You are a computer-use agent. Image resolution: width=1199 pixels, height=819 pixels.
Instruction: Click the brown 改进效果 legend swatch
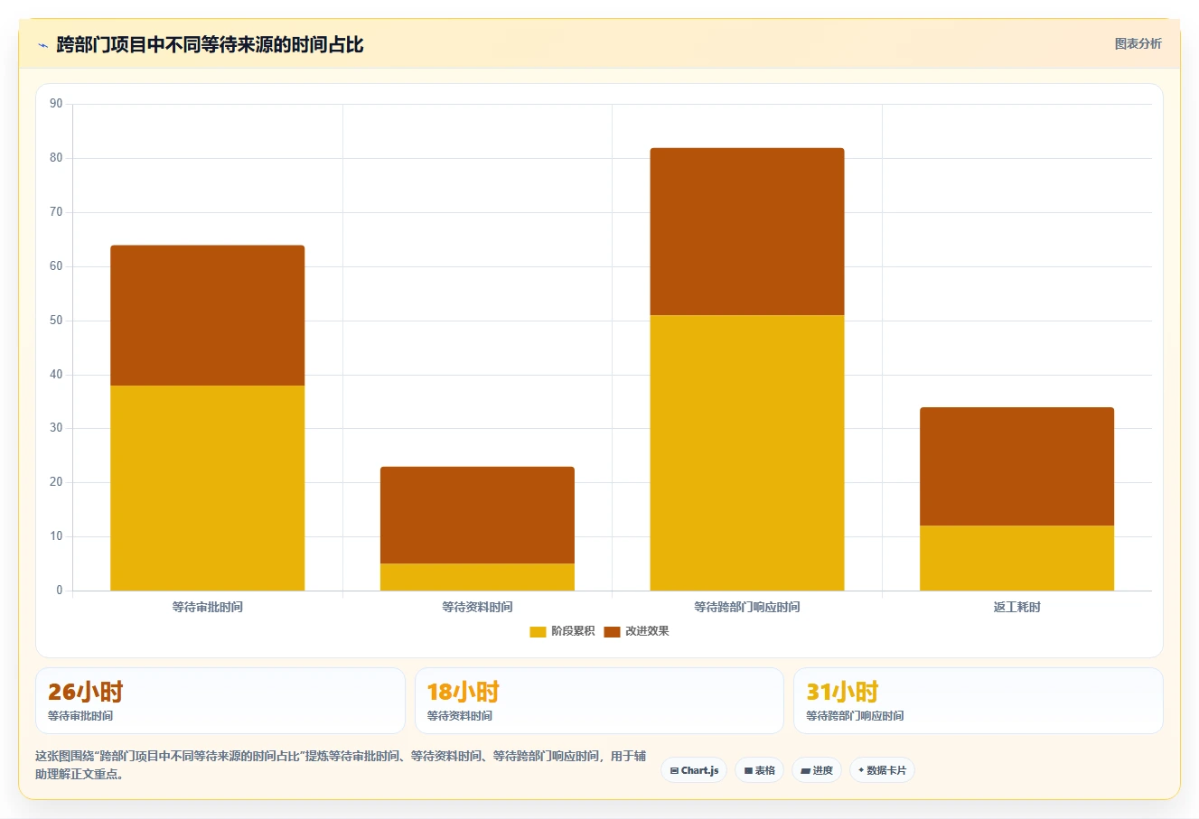612,631
